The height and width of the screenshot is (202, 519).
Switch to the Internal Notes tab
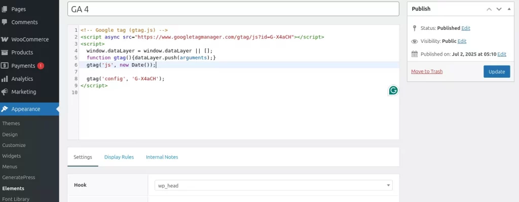(x=162, y=157)
